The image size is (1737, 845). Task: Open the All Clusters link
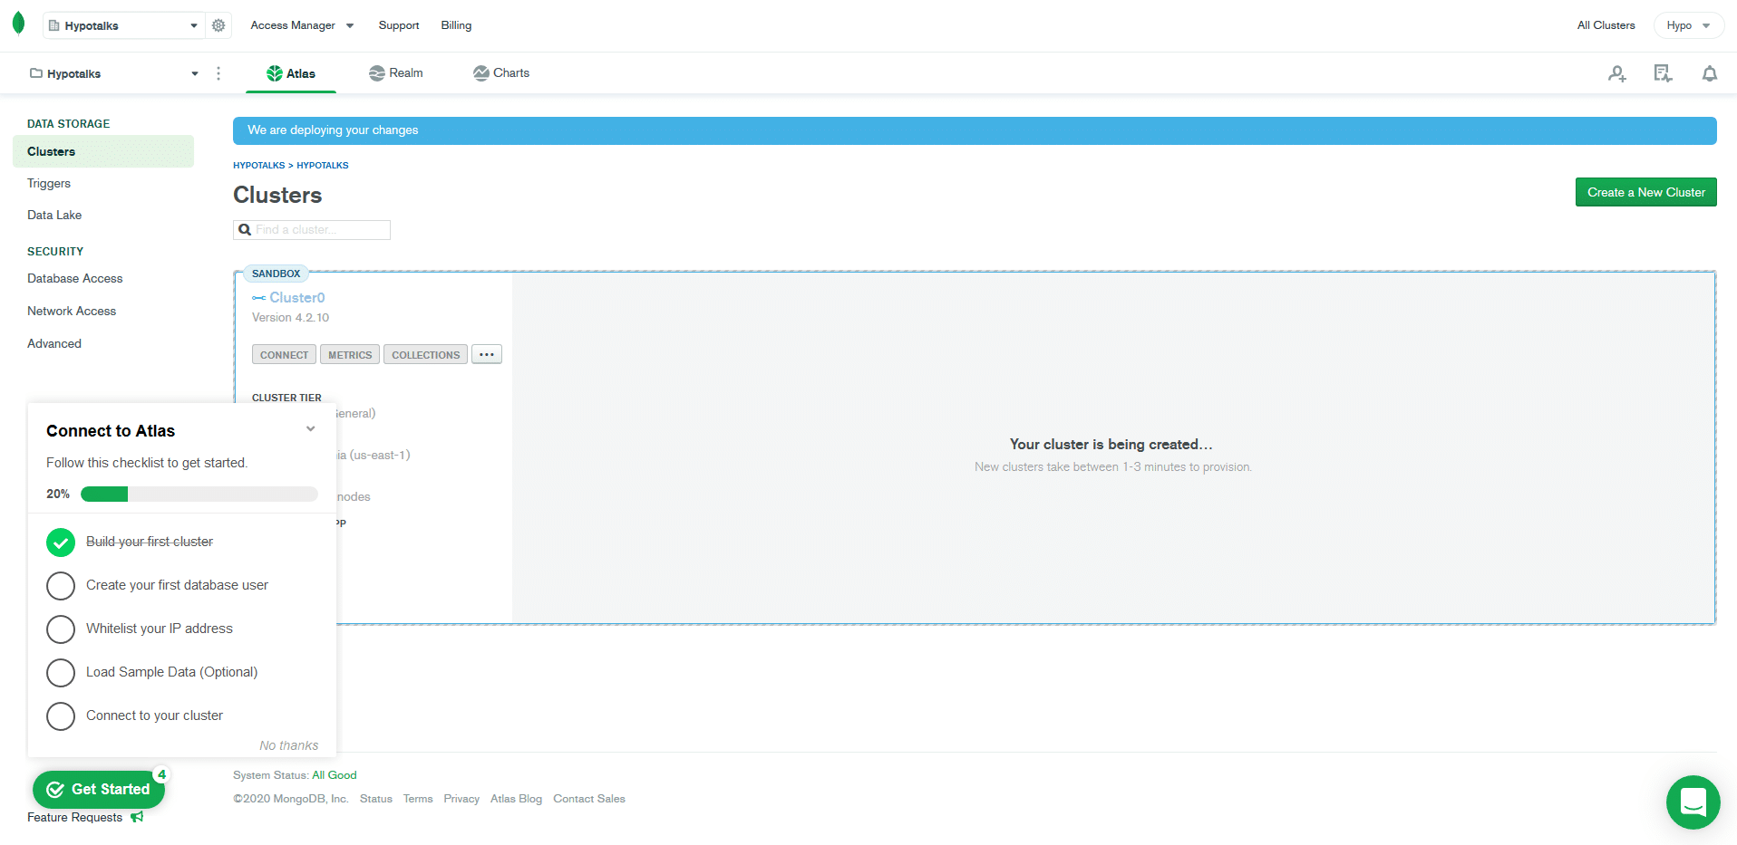click(1606, 25)
